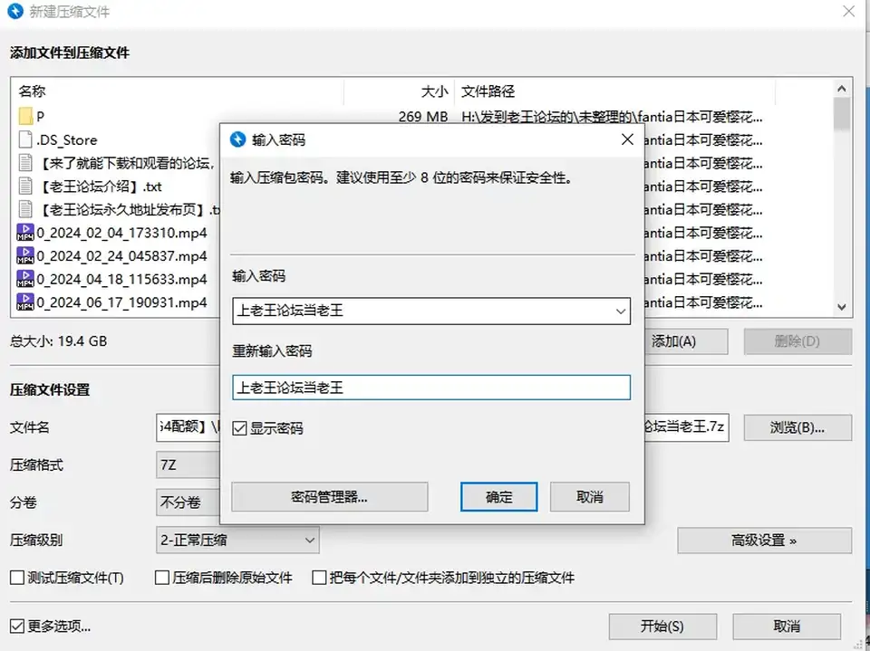
Task: Click the app logo in 输入密码 dialog title
Action: (238, 139)
